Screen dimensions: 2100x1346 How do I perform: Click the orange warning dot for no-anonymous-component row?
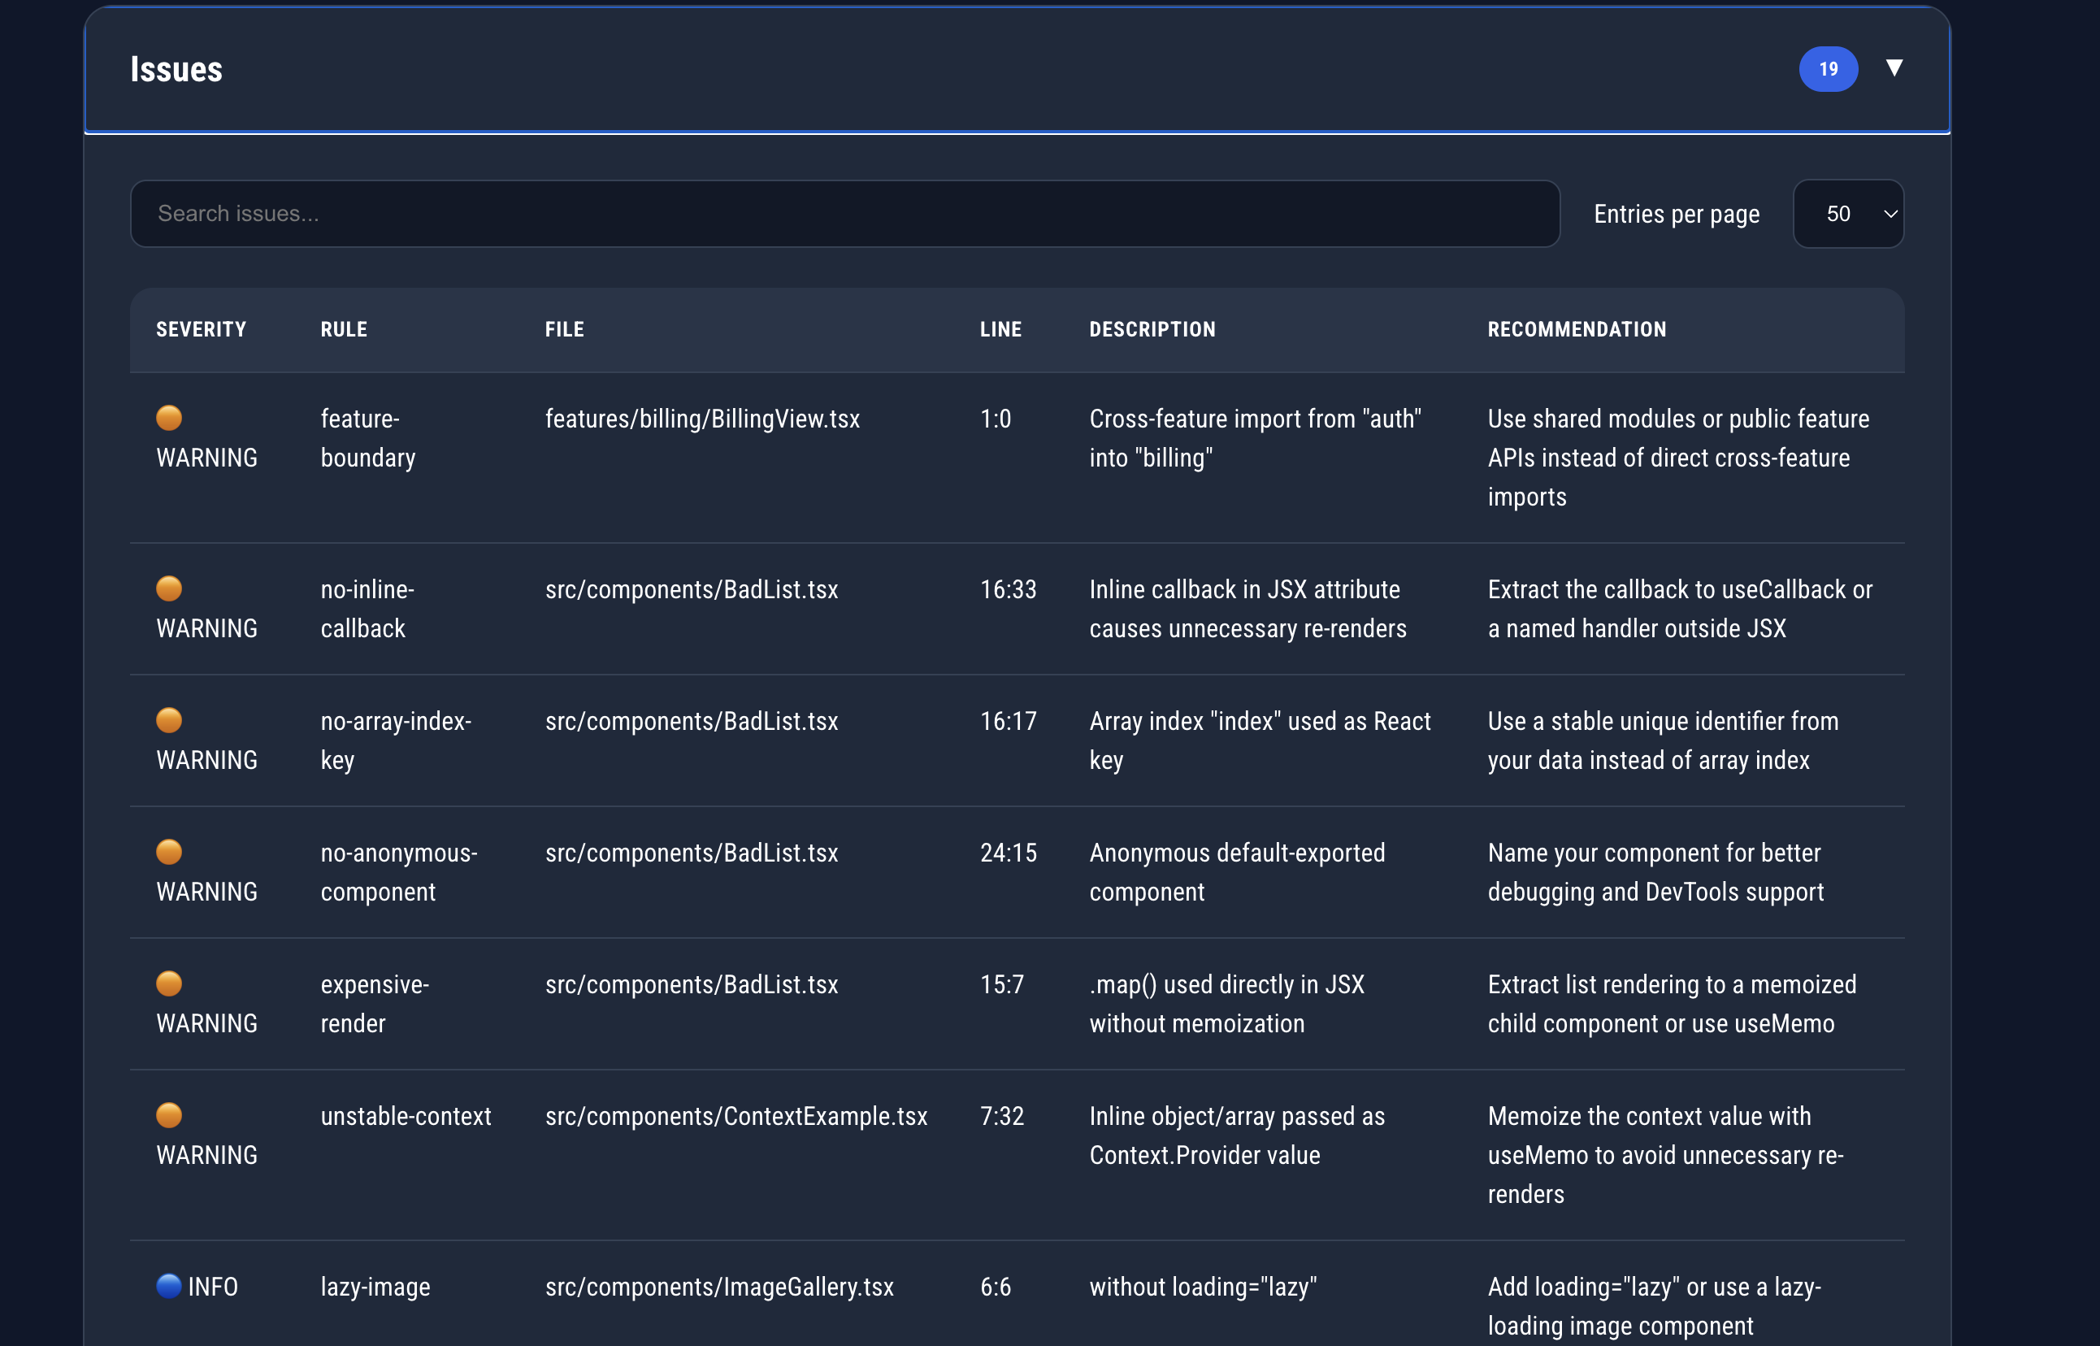[x=170, y=851]
